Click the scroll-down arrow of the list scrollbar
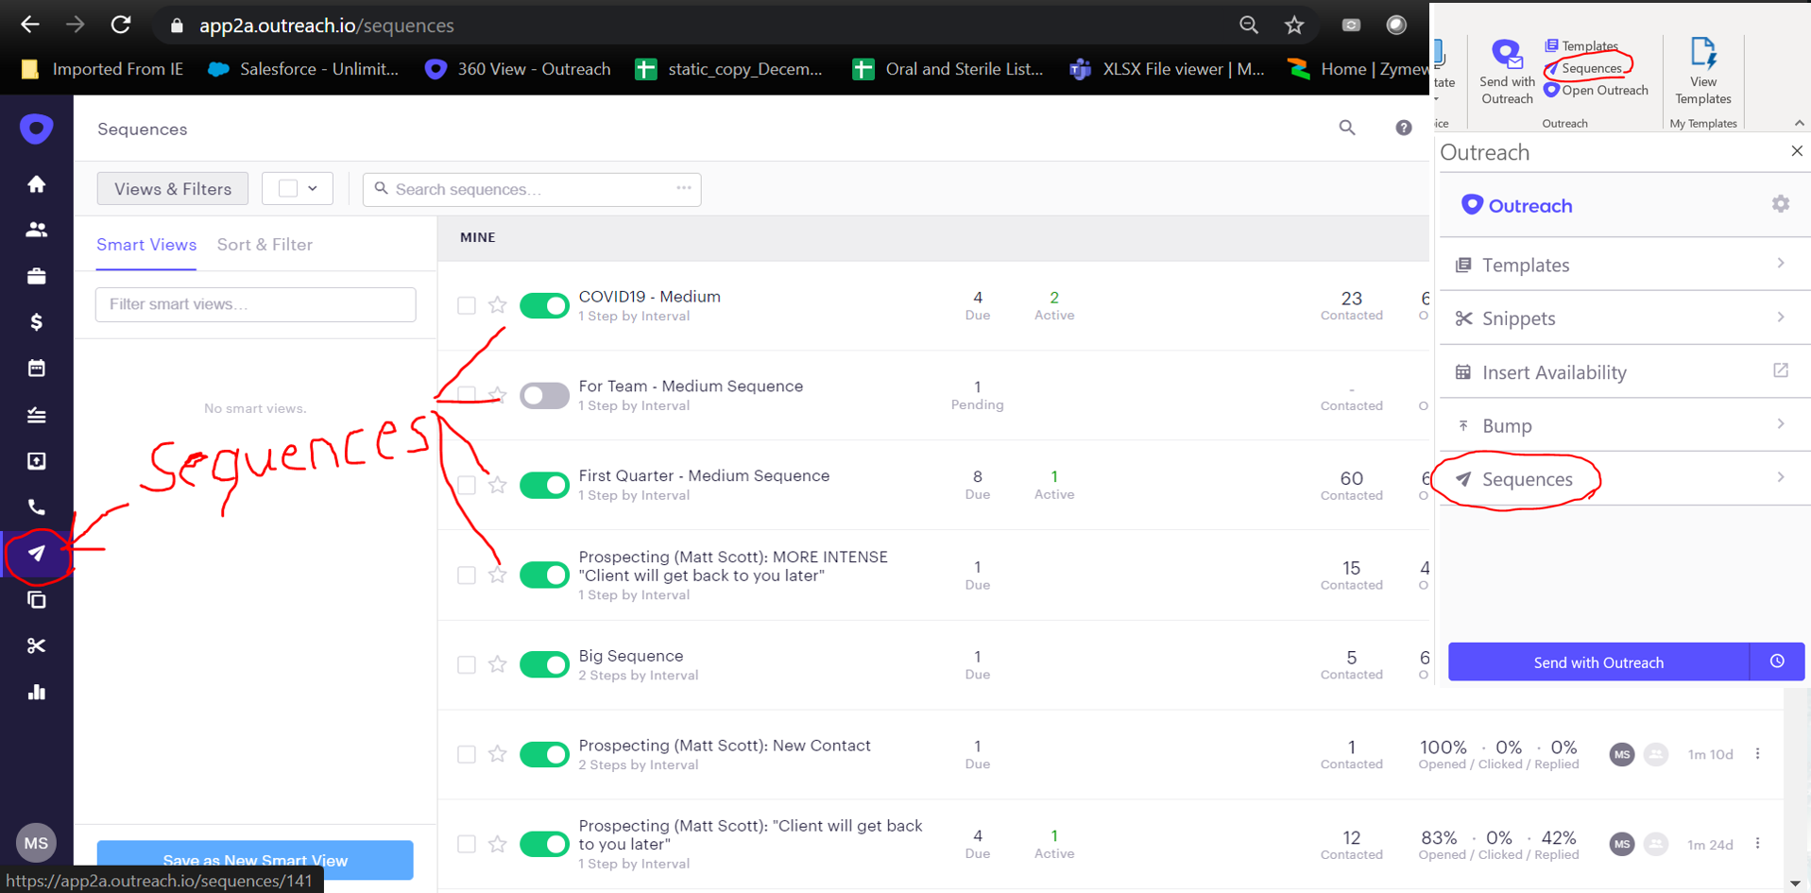This screenshot has height=893, width=1811. [1795, 884]
